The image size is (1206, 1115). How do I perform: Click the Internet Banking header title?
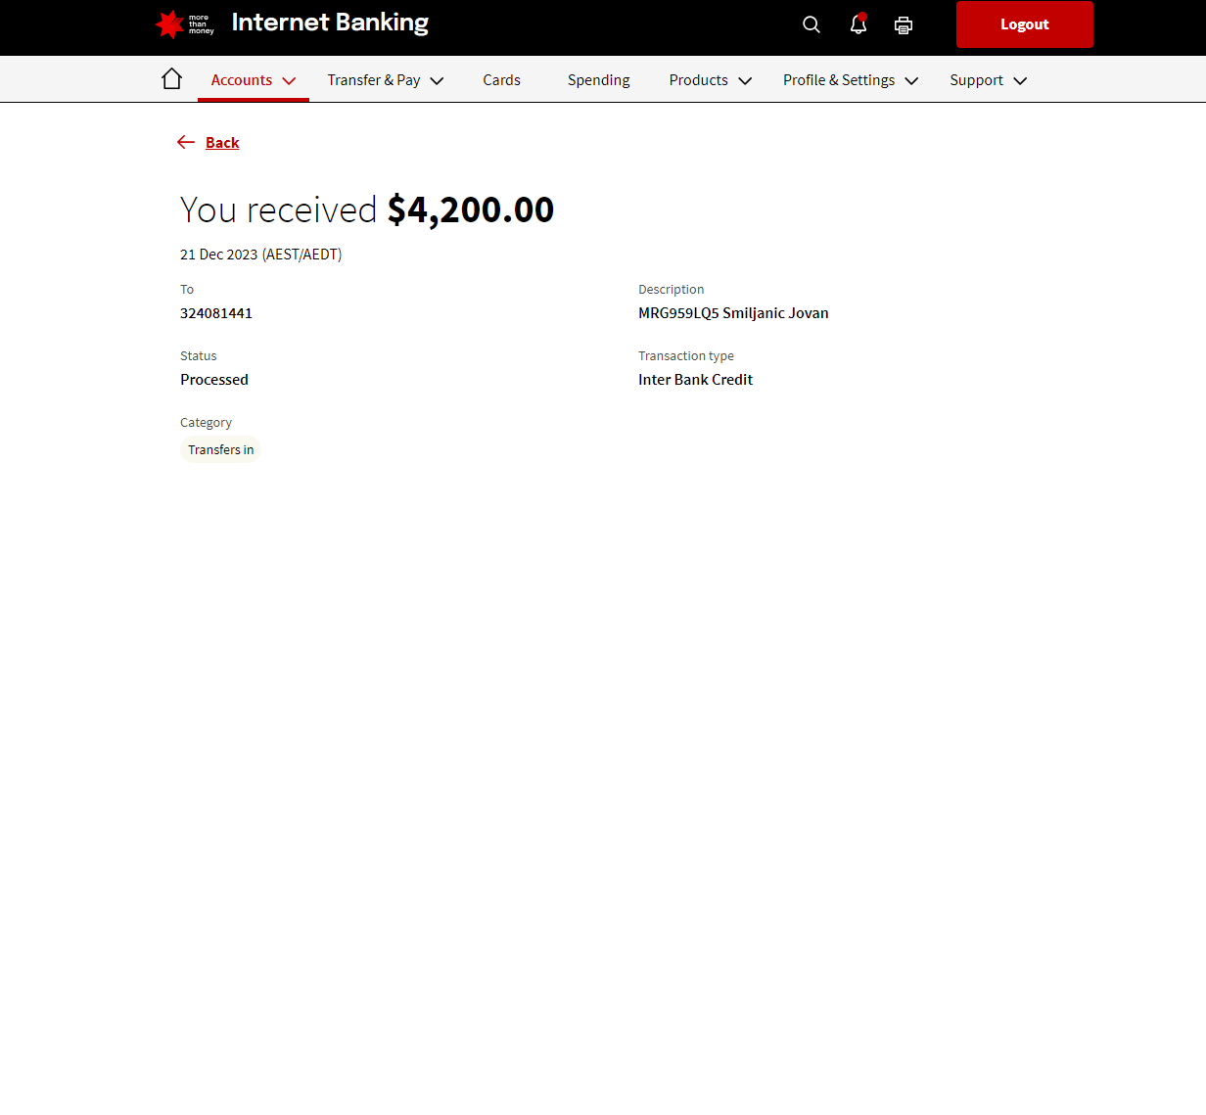(x=330, y=23)
